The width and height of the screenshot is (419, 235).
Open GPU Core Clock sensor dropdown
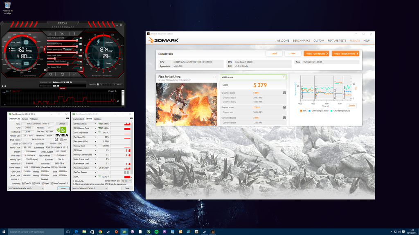point(95,124)
